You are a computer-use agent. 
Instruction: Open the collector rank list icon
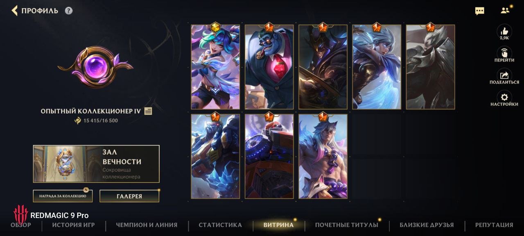(x=148, y=111)
